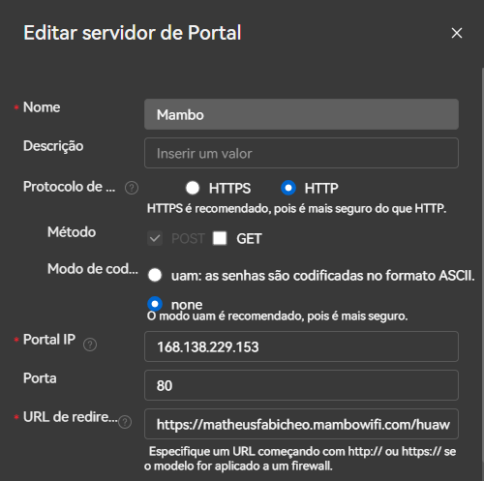Choose uam ASCII encoding mode radio
This screenshot has height=481, width=484.
(x=155, y=275)
